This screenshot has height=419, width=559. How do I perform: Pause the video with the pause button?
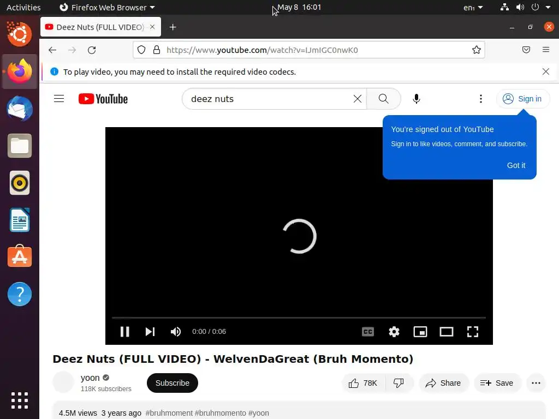[x=124, y=332]
